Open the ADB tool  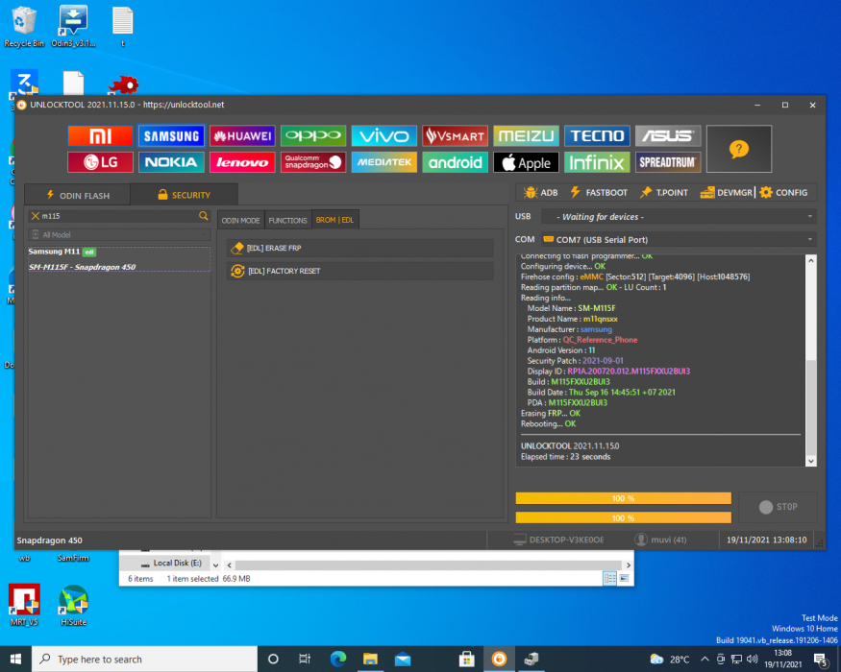click(540, 192)
